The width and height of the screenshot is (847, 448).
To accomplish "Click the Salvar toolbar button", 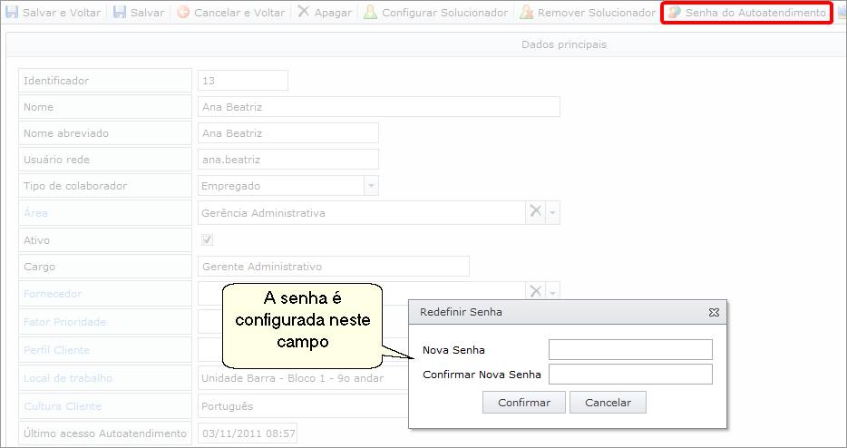I will tap(138, 12).
